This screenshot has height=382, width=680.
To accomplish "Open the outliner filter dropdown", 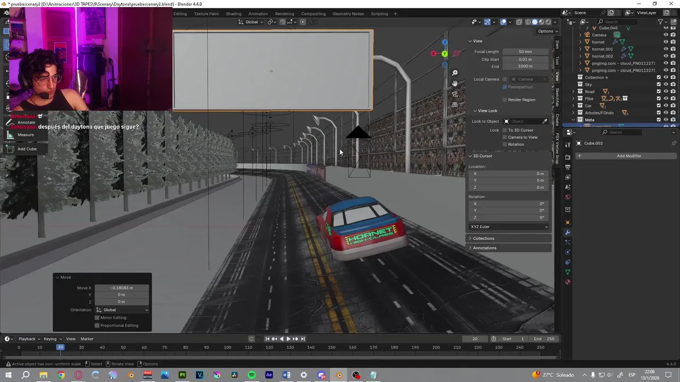I will coord(662,22).
